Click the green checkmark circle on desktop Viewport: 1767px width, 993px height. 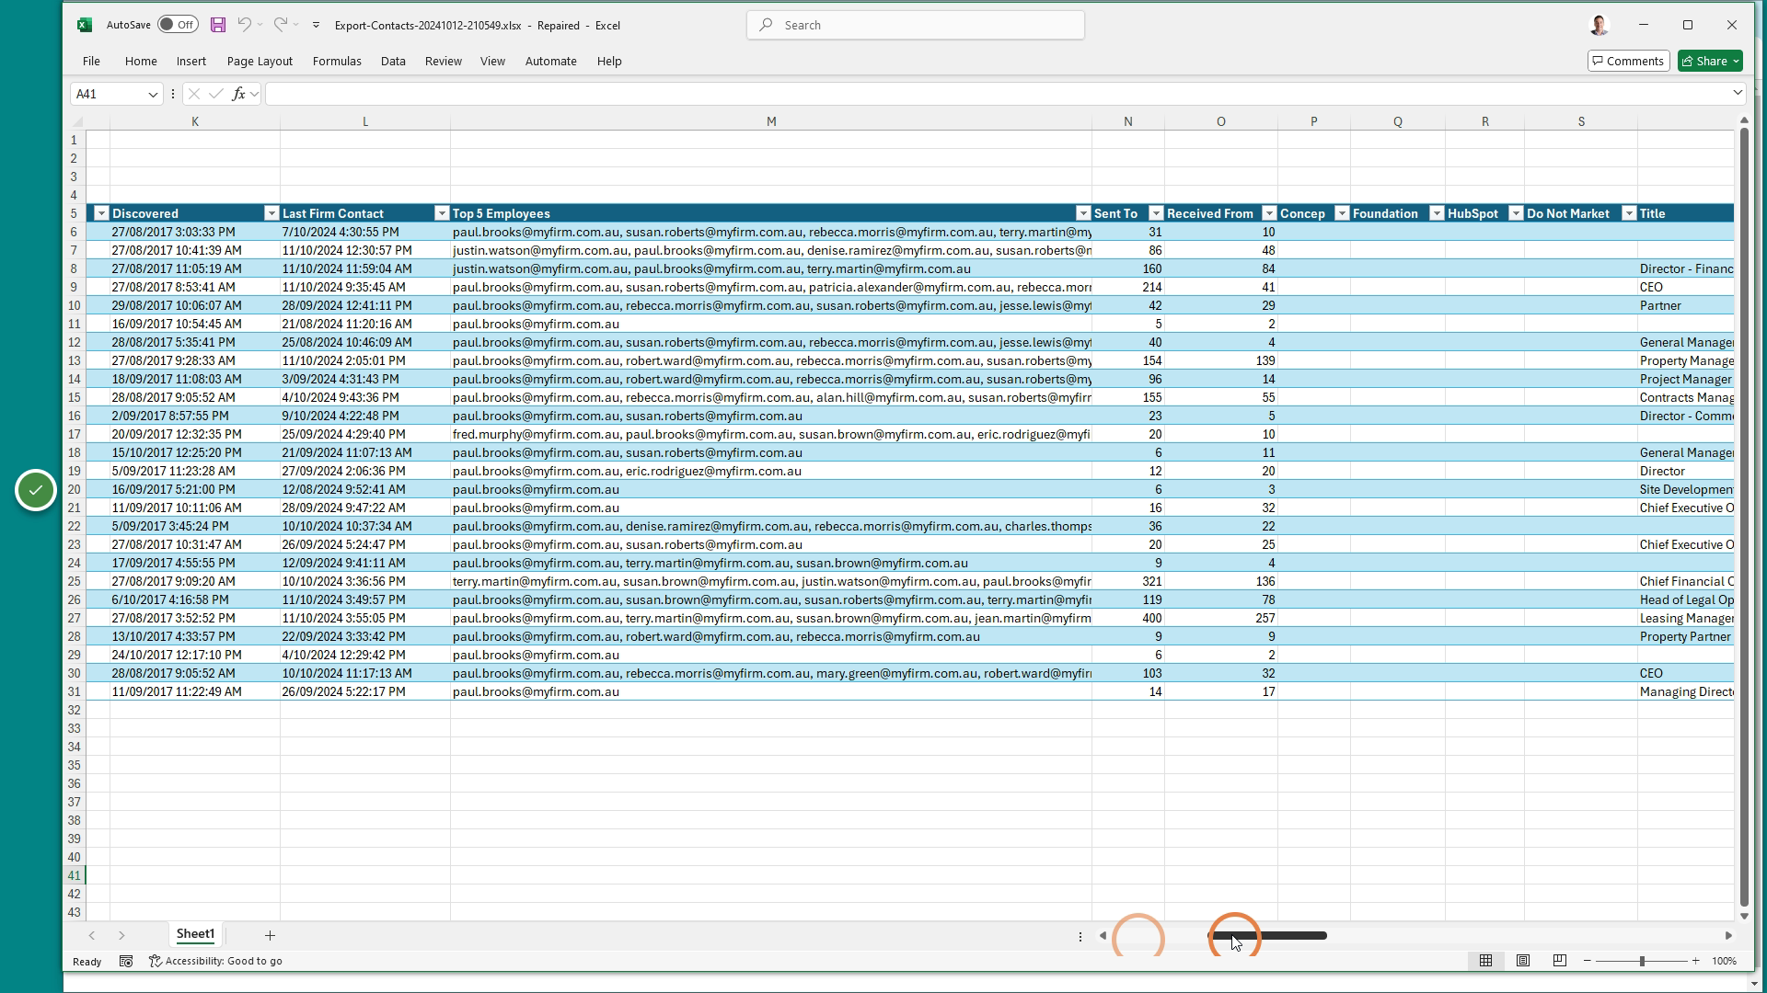(x=36, y=490)
